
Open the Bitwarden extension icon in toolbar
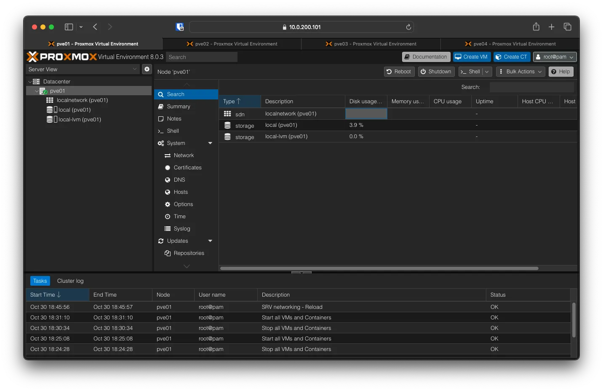[180, 27]
